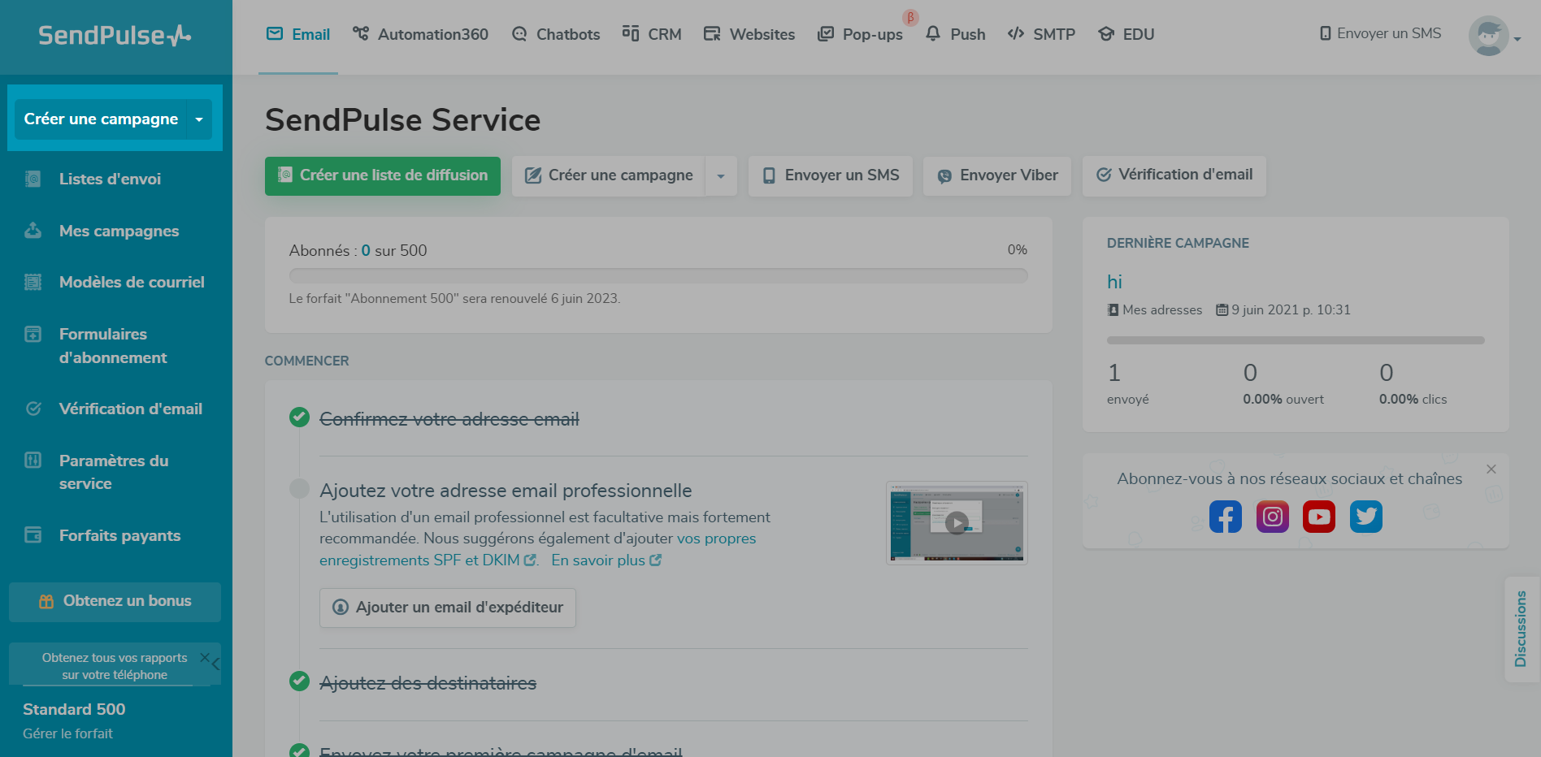This screenshot has width=1541, height=757.
Task: Click the Facebook social icon
Action: pos(1225,517)
